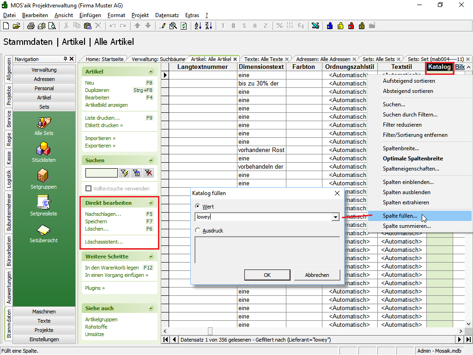The image size is (473, 355).
Task: Click the blue puzzle piece toolbar icon
Action: pyautogui.click(x=330, y=26)
